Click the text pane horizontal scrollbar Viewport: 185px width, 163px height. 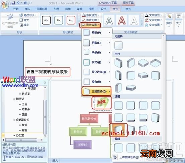tap(21, 140)
